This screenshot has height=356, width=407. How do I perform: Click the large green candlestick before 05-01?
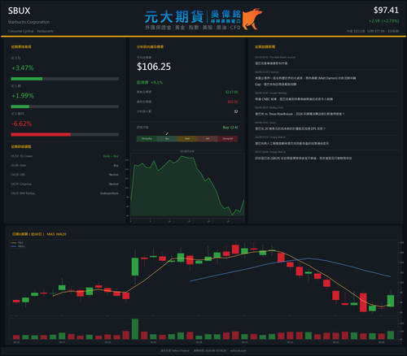(x=135, y=267)
